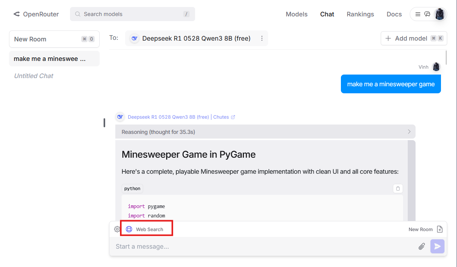Open chat settings gear icon
Viewport: 457px width, 267px height.
coord(117,229)
